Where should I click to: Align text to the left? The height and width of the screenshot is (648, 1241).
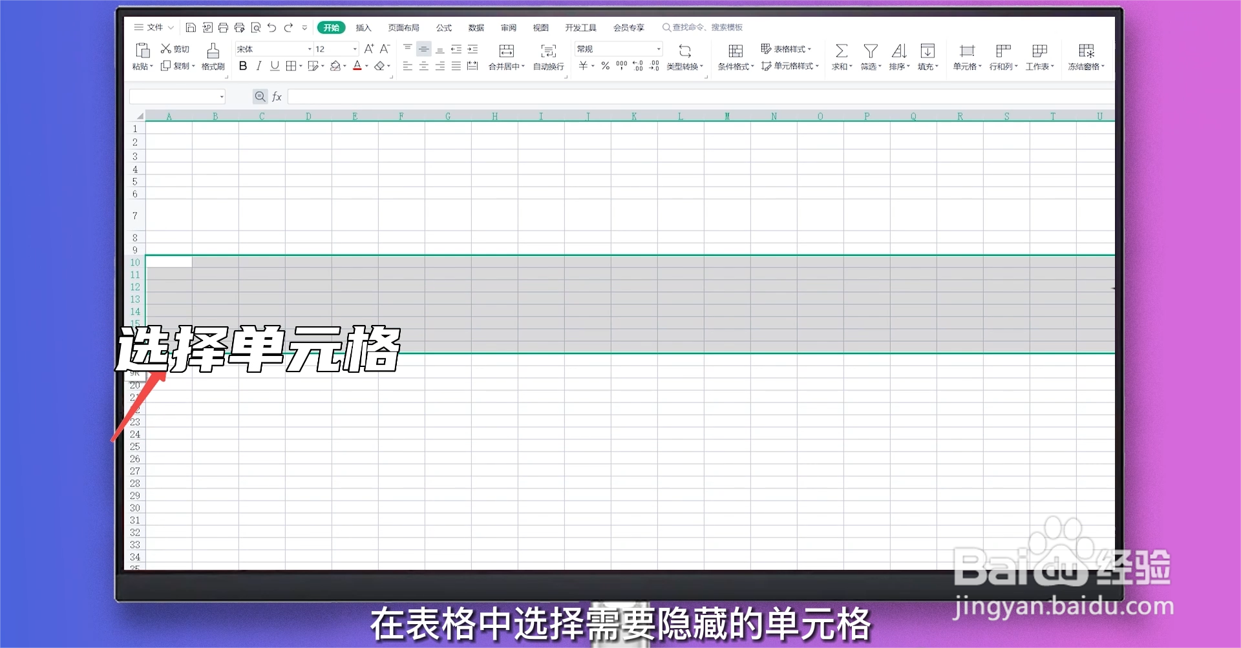click(408, 66)
